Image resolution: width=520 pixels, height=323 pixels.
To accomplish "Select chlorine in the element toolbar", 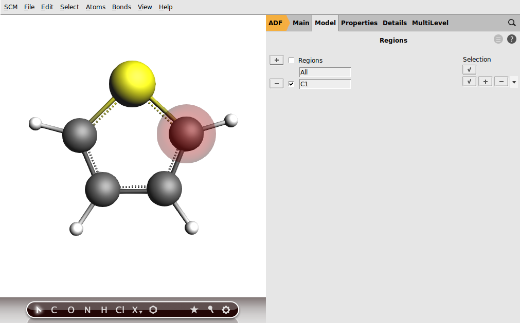I will click(119, 310).
